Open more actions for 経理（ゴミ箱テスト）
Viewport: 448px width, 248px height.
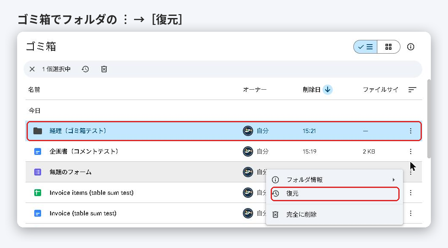(411, 131)
